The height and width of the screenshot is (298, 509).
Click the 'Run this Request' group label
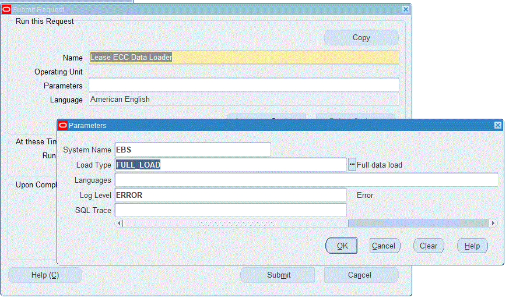[x=45, y=21]
